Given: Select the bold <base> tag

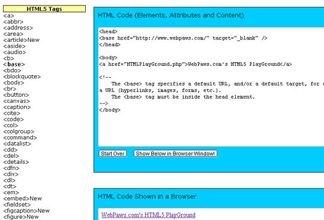Looking at the screenshot, I should coord(14,65).
